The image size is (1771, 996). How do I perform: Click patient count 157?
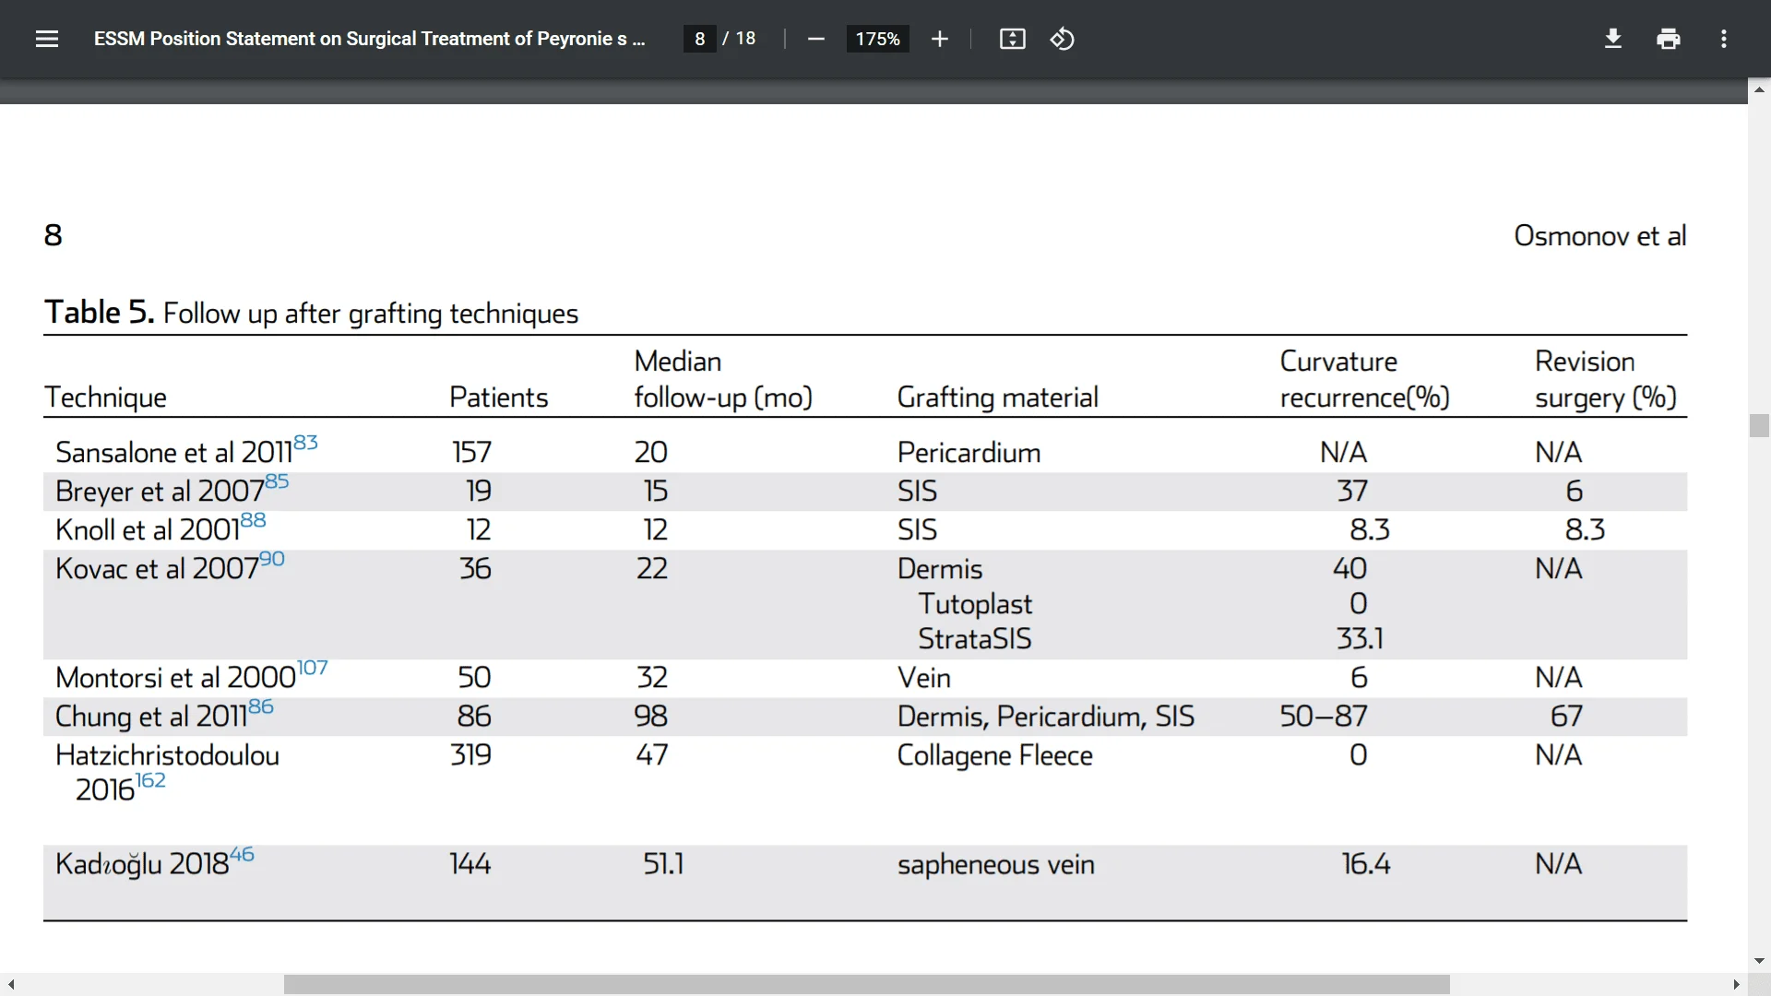471,452
